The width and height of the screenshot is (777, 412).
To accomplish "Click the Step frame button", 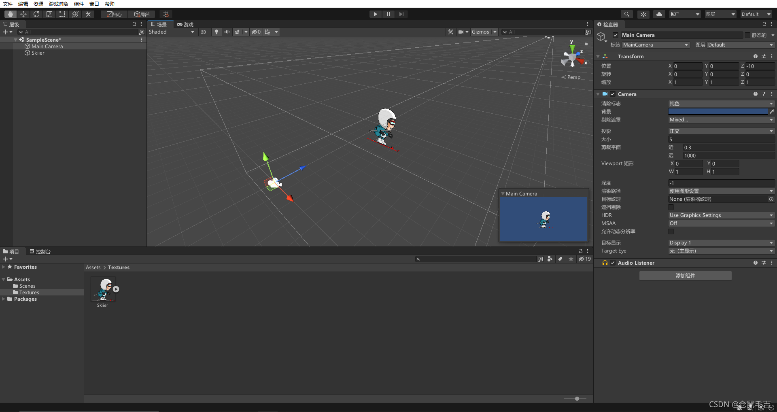I will (401, 14).
